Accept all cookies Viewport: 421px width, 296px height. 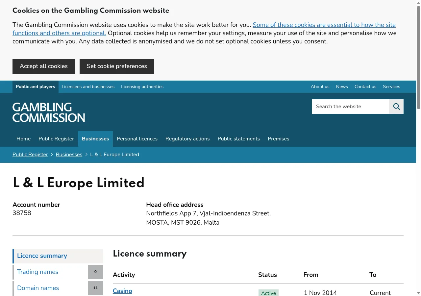(44, 66)
